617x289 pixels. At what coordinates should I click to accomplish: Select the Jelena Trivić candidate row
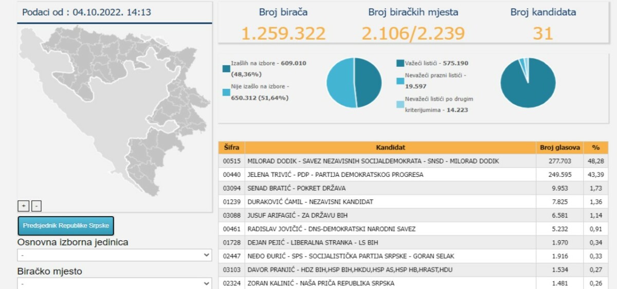(413, 174)
